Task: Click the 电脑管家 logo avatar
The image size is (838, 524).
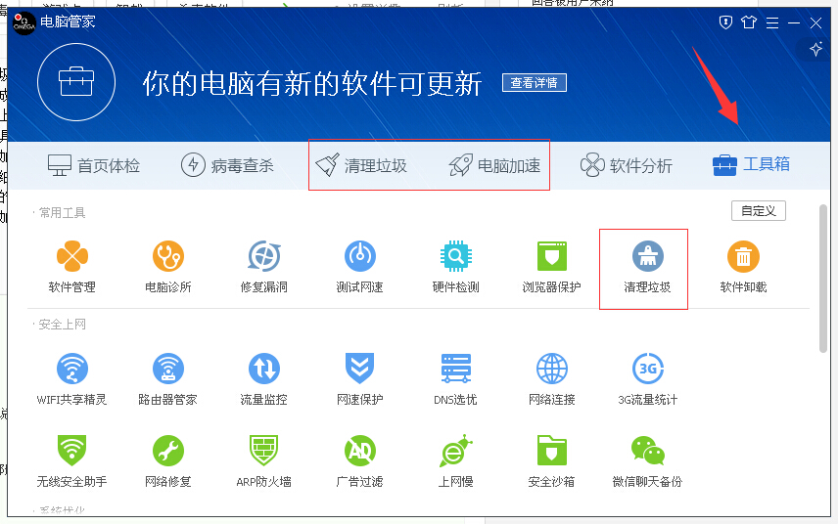Action: [24, 22]
